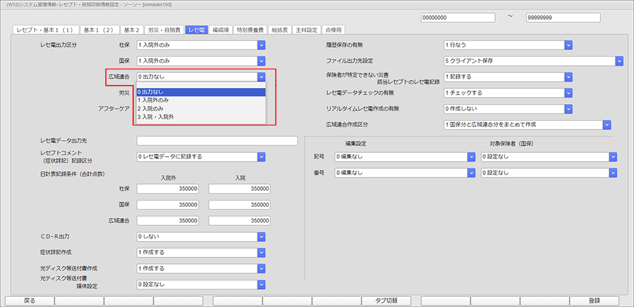Click the レセ電データ出力先 text field
634x307 pixels.
click(x=217, y=141)
